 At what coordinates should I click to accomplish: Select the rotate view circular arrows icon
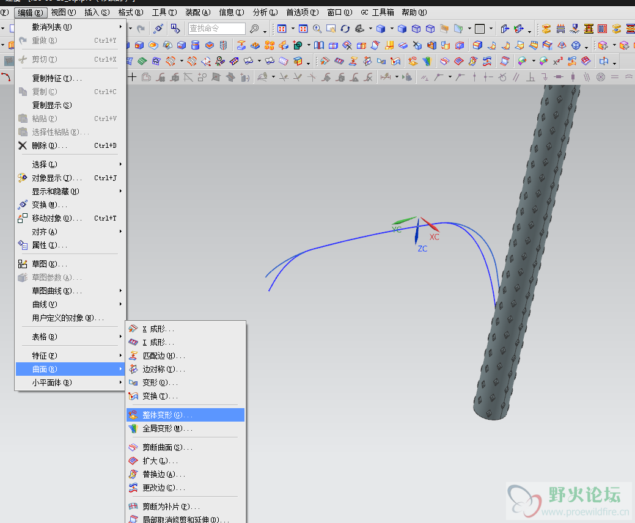point(345,28)
